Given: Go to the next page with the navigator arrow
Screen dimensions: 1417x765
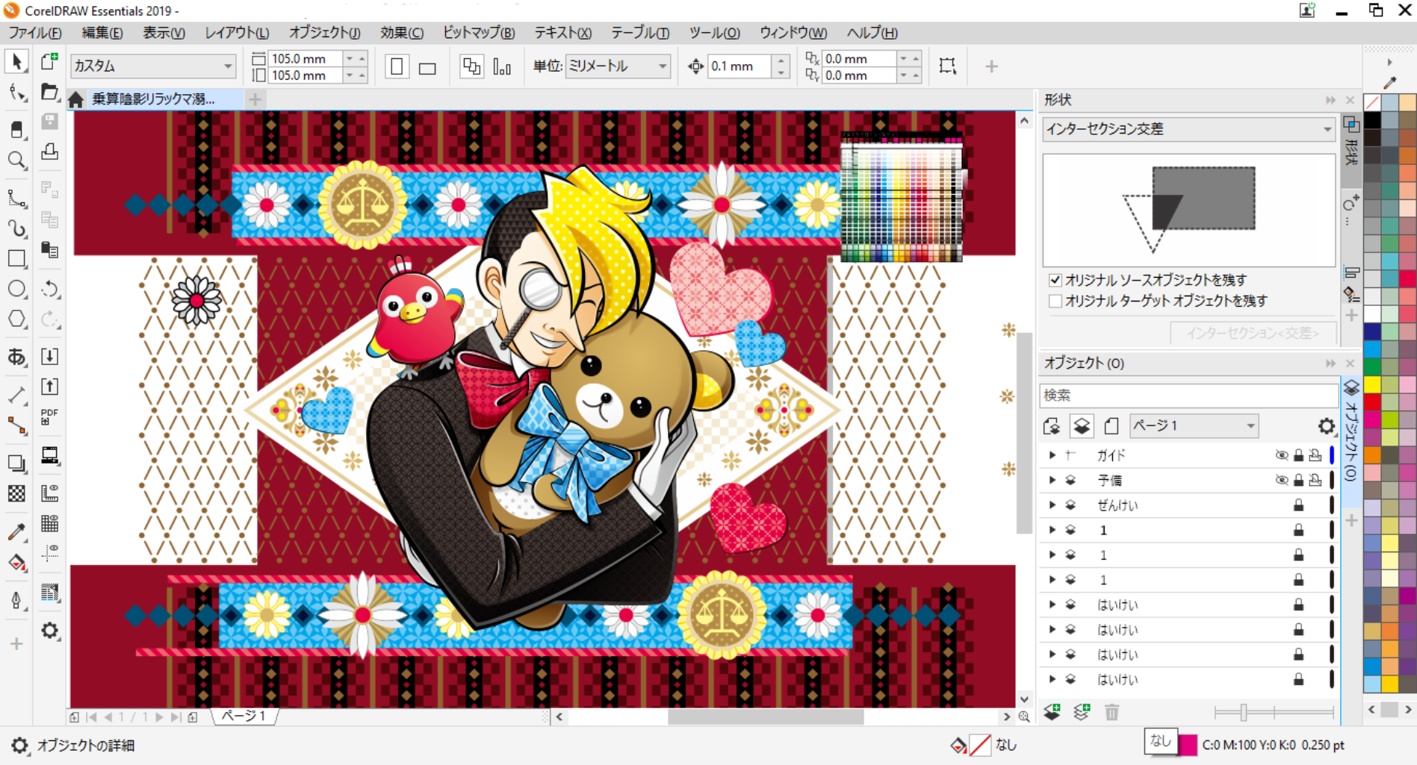Looking at the screenshot, I should point(159,717).
